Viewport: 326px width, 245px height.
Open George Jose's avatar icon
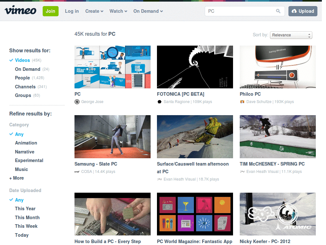click(x=77, y=102)
